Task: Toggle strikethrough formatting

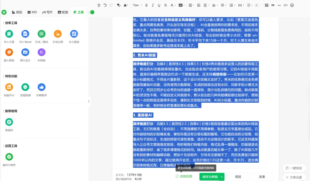Action: 166,5
